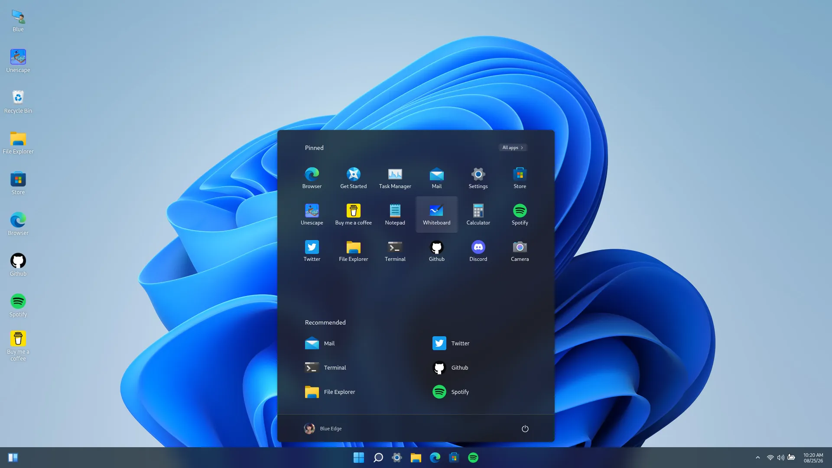
Task: Open Notepad from pinned apps
Action: [395, 214]
